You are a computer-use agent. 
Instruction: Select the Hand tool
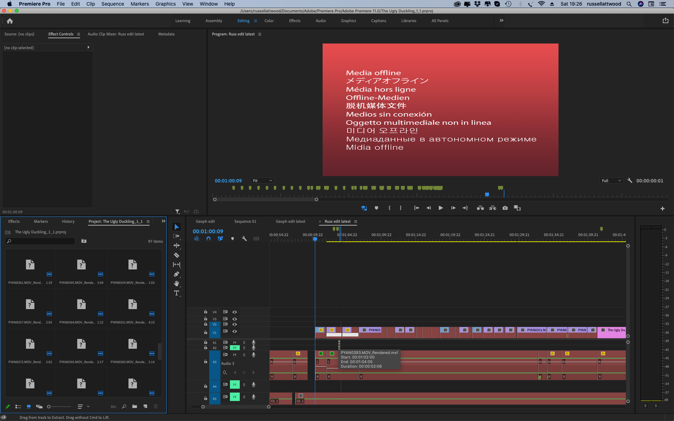coord(177,283)
